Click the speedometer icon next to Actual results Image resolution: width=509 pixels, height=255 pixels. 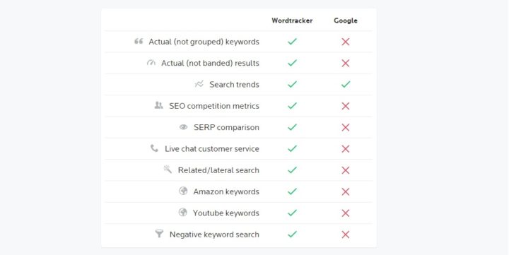[151, 63]
